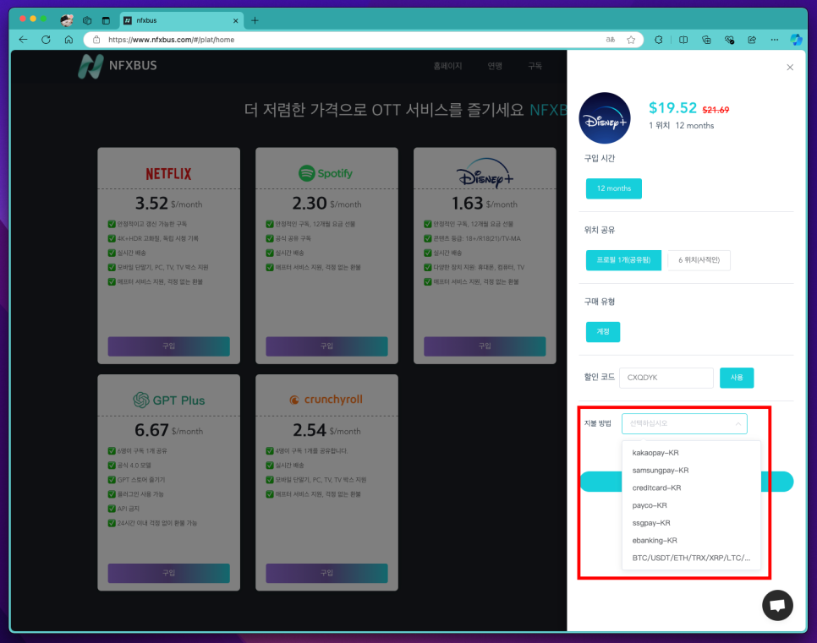The height and width of the screenshot is (643, 817).
Task: Click the Spotify 구입 button
Action: coord(326,346)
